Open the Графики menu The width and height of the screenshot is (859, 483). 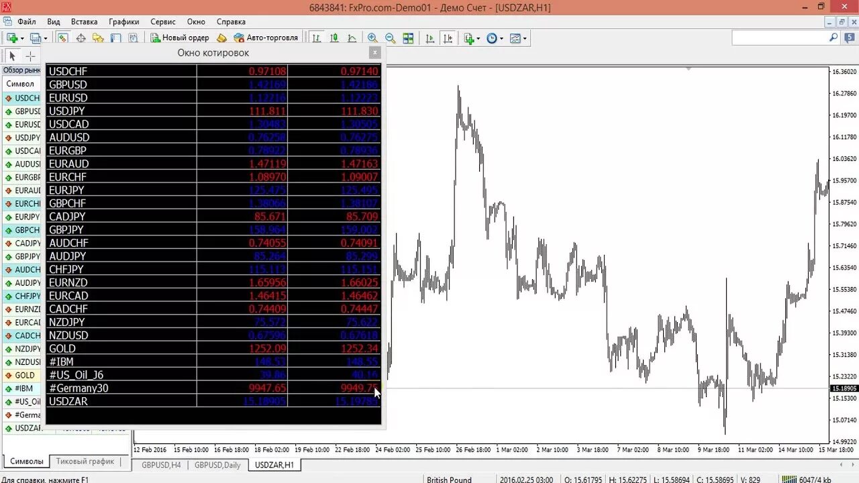124,21
